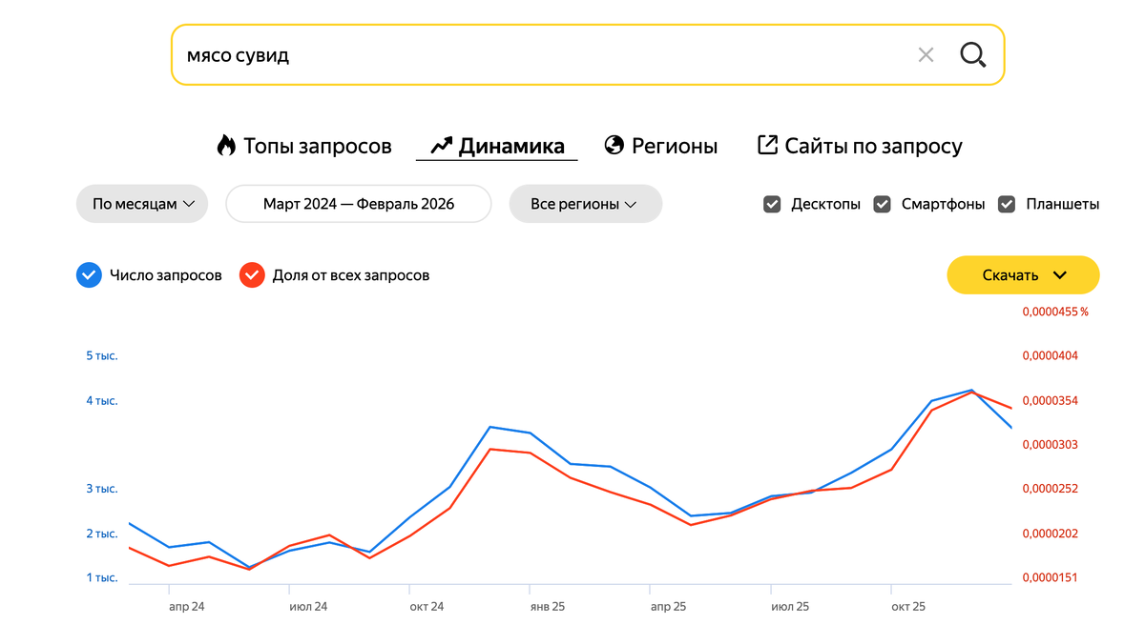The height and width of the screenshot is (625, 1145).
Task: Clear the search query with the X icon
Action: click(926, 55)
